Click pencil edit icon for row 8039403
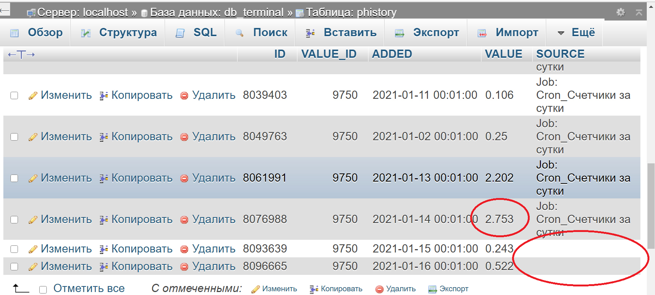Image resolution: width=655 pixels, height=295 pixels. point(33,95)
